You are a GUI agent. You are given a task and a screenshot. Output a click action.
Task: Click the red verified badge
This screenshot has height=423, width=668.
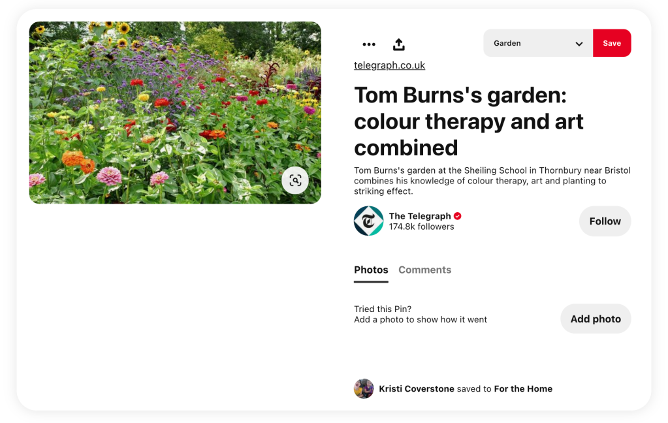point(458,216)
